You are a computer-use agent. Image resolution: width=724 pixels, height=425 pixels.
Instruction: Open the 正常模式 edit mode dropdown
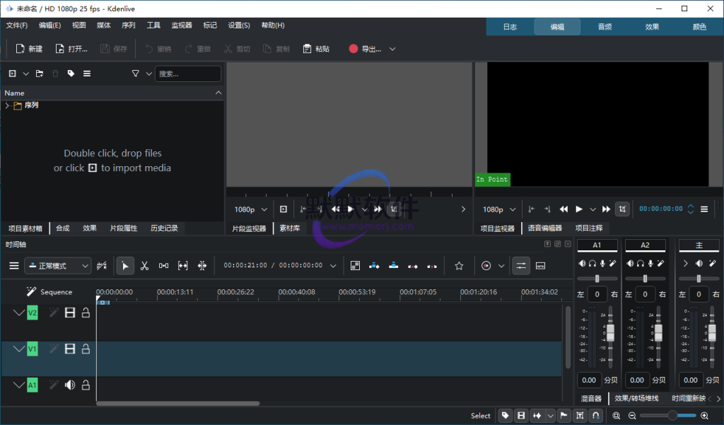coord(58,266)
